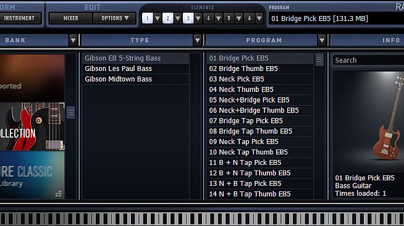Select element slot 3
404x226 pixels.
point(188,19)
